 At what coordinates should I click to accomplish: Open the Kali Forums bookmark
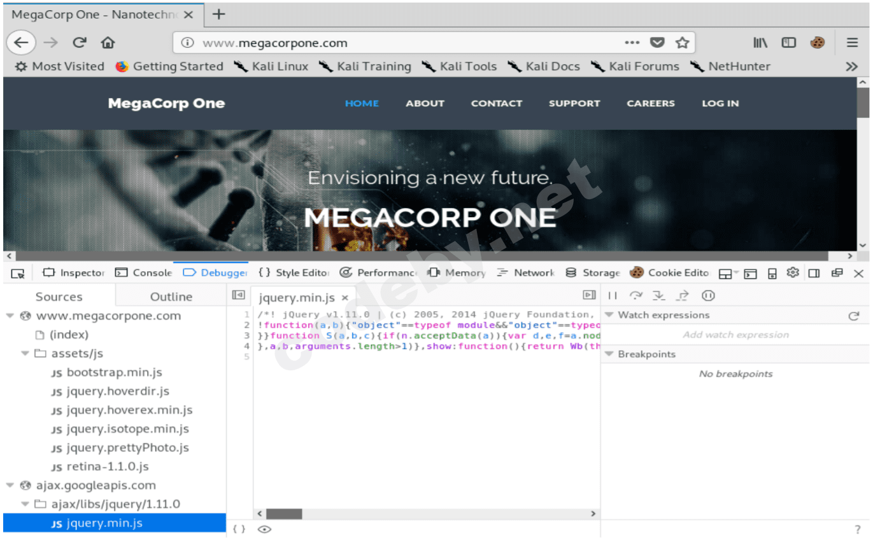pos(635,66)
